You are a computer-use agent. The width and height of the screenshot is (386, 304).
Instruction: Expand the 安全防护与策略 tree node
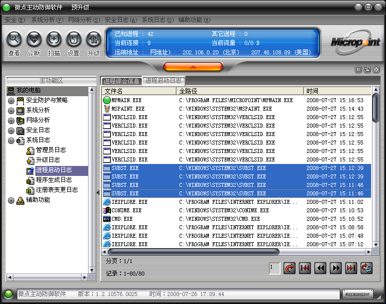(x=11, y=101)
